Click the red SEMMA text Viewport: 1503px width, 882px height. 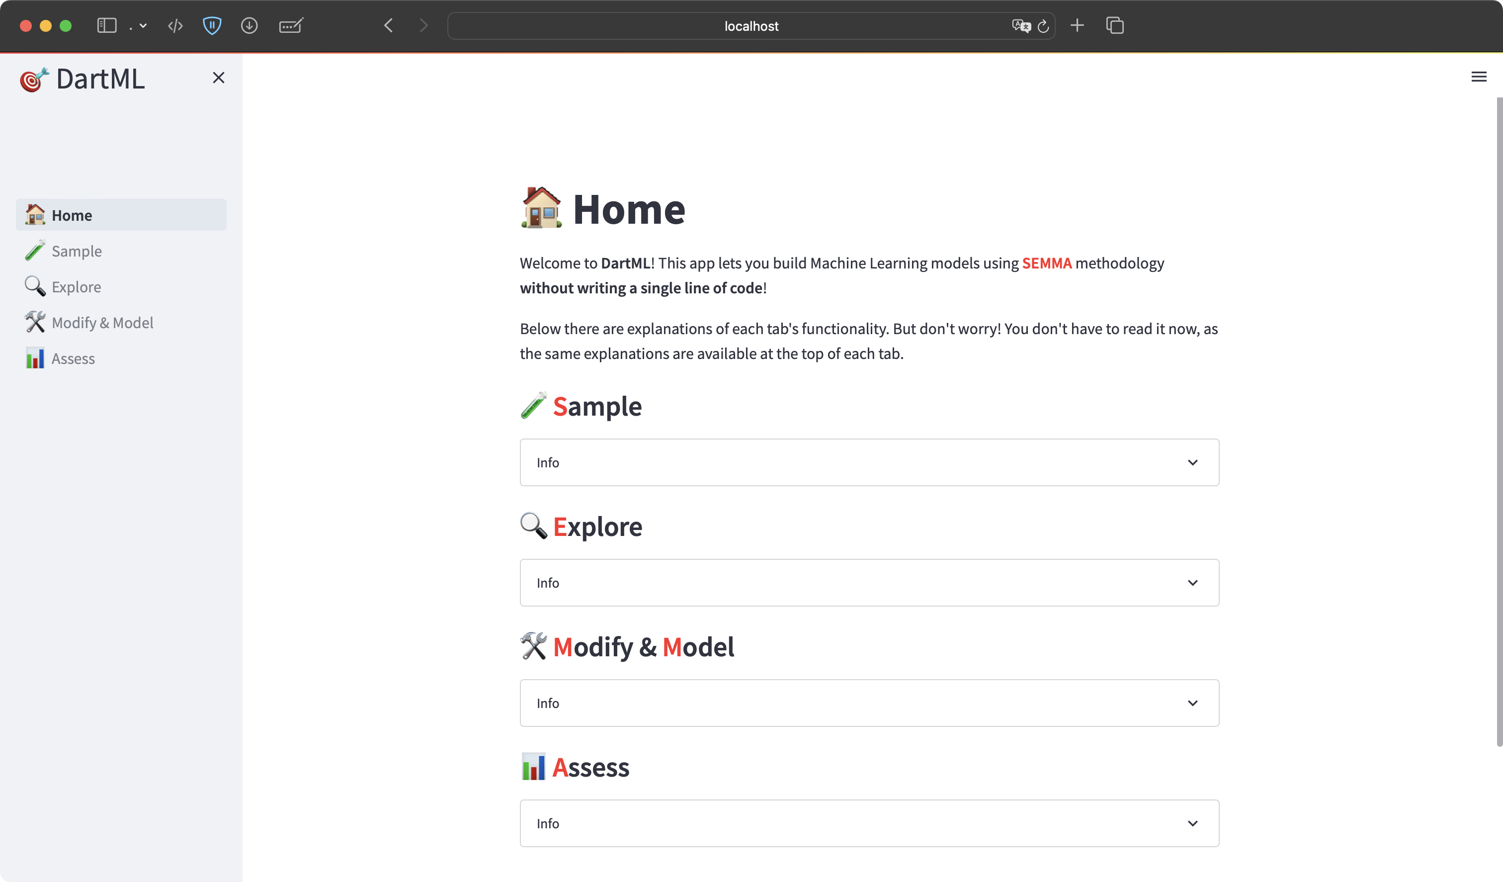pyautogui.click(x=1047, y=263)
